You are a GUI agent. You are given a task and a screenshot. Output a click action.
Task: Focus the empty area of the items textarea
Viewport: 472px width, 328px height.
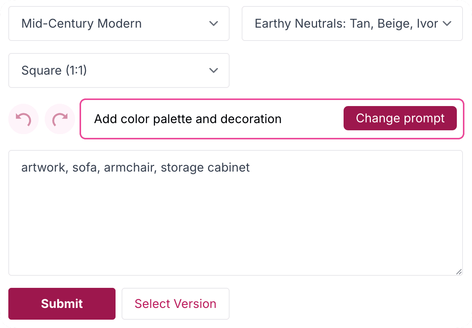click(235, 227)
